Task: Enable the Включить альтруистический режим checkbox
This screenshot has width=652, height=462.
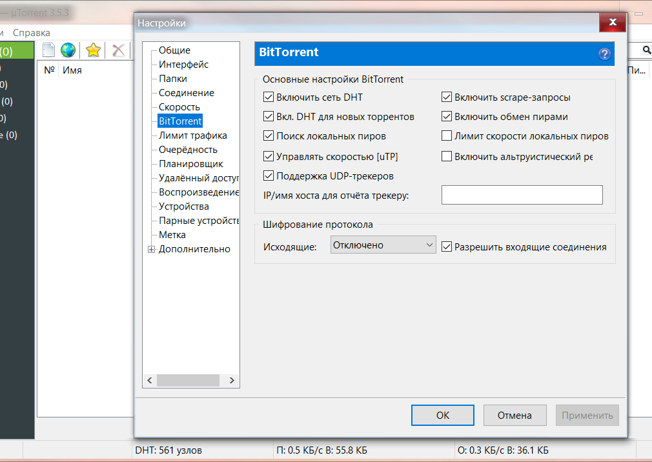Action: coord(447,157)
